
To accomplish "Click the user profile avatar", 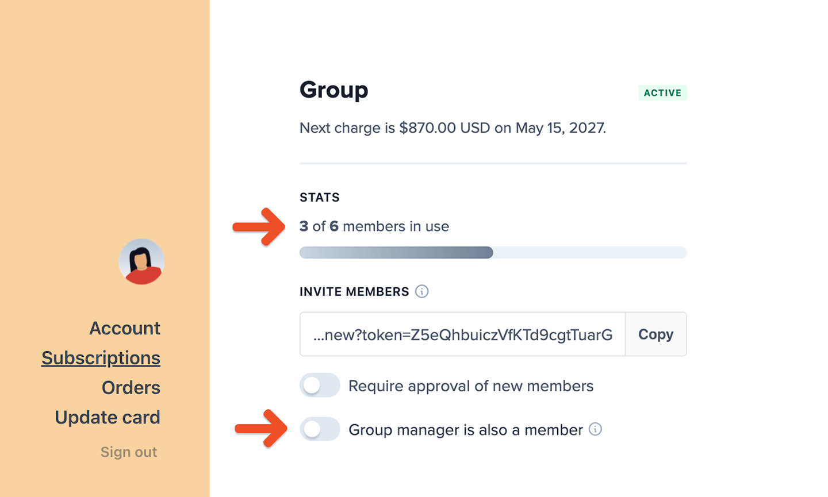I will (141, 261).
